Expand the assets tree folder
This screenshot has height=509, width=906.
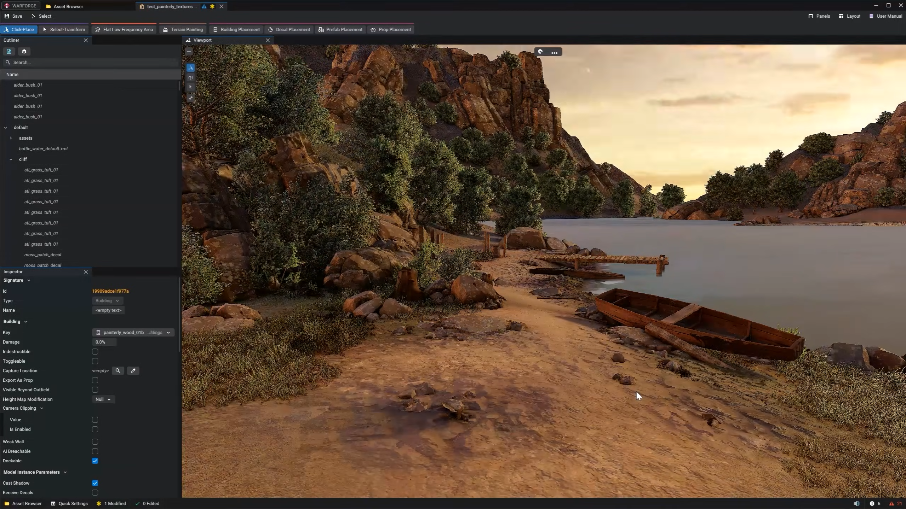[x=11, y=138]
